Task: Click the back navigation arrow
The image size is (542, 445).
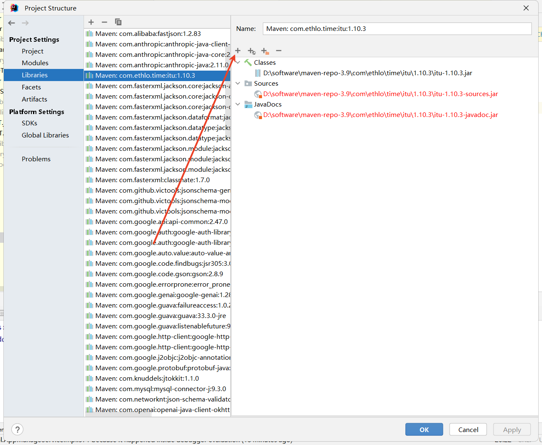Action: click(12, 23)
